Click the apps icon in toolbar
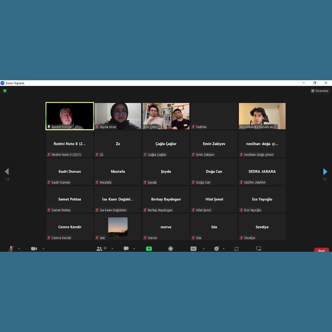 tap(236, 249)
